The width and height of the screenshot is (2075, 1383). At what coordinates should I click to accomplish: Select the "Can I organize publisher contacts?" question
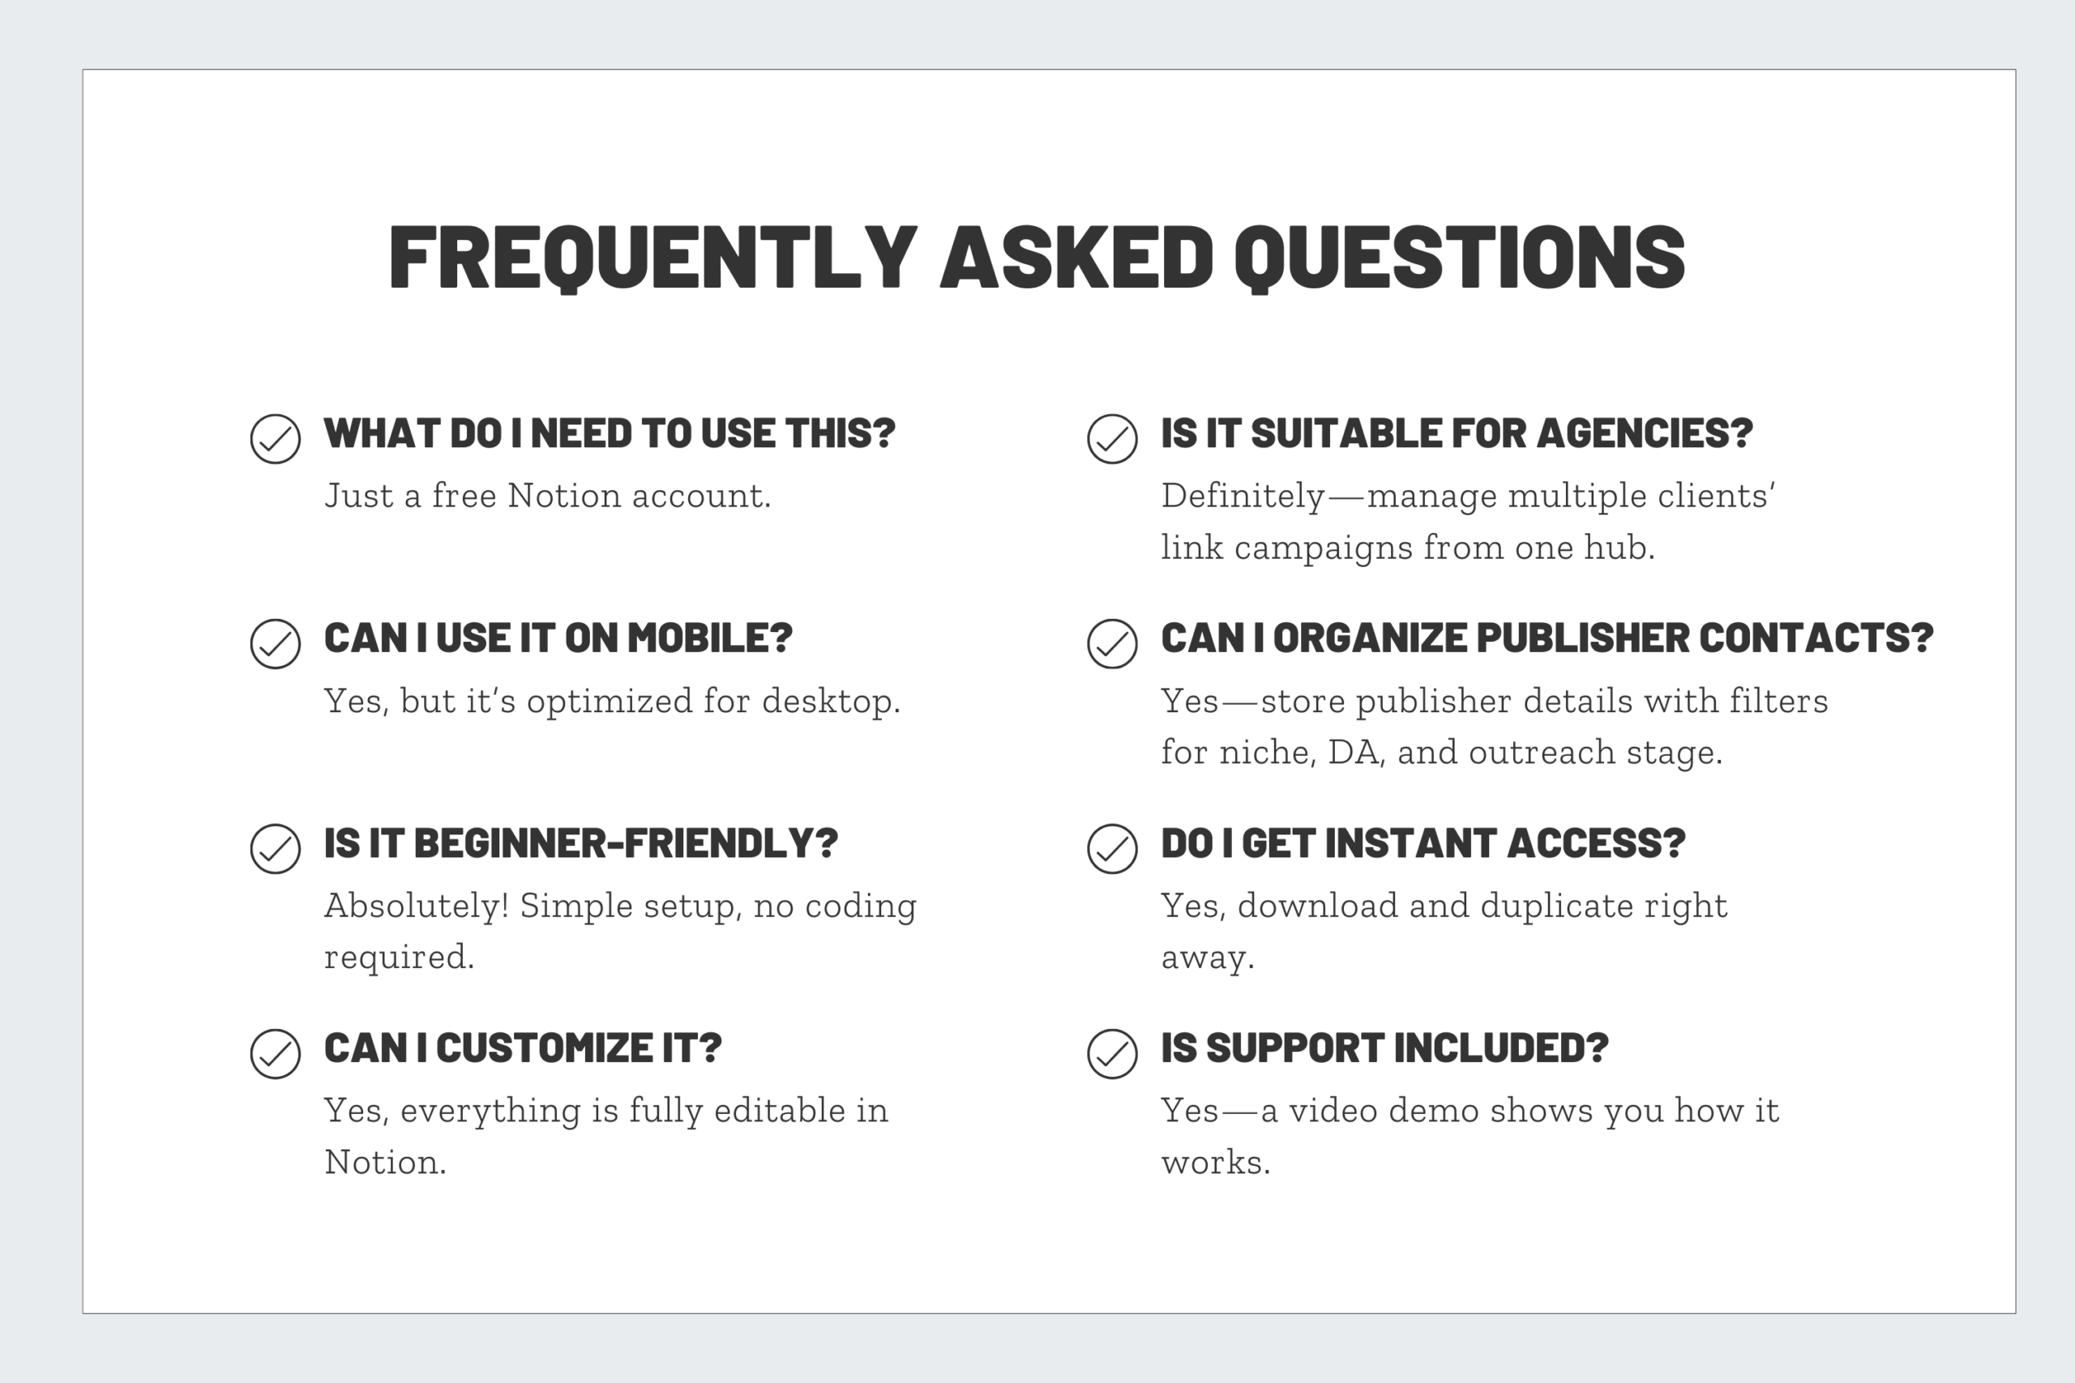point(1546,638)
